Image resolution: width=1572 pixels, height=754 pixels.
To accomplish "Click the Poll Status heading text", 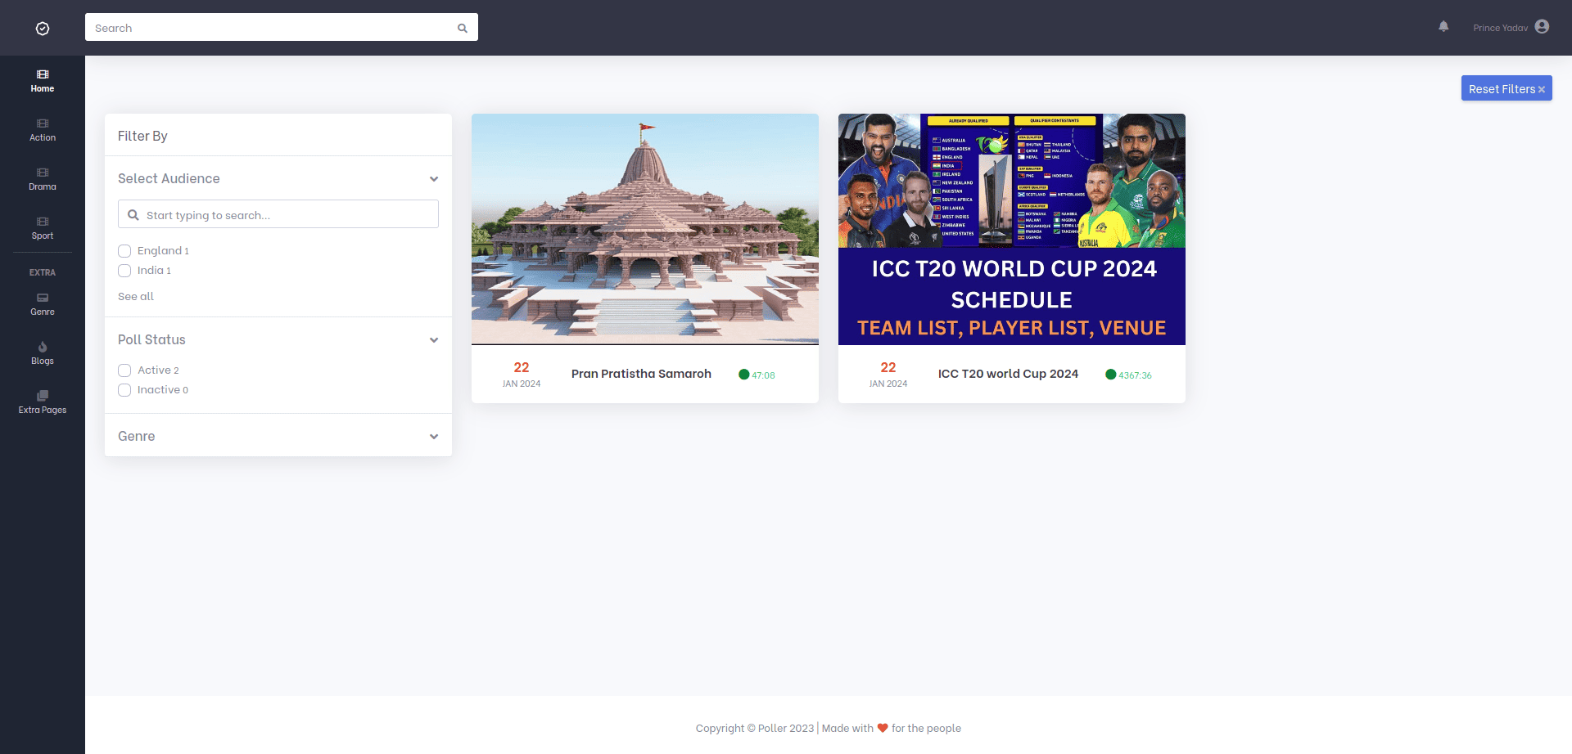I will [x=151, y=339].
